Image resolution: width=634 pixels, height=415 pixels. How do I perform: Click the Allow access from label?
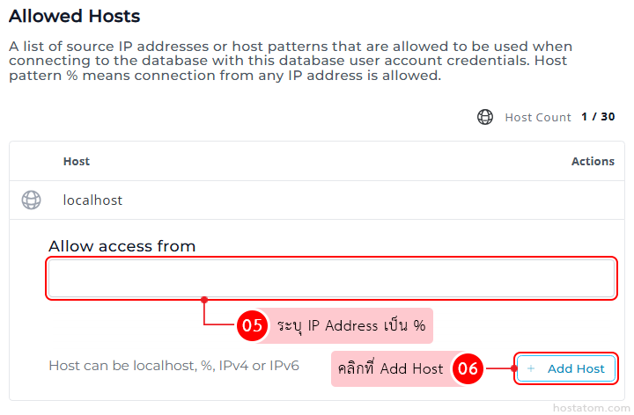tap(122, 246)
